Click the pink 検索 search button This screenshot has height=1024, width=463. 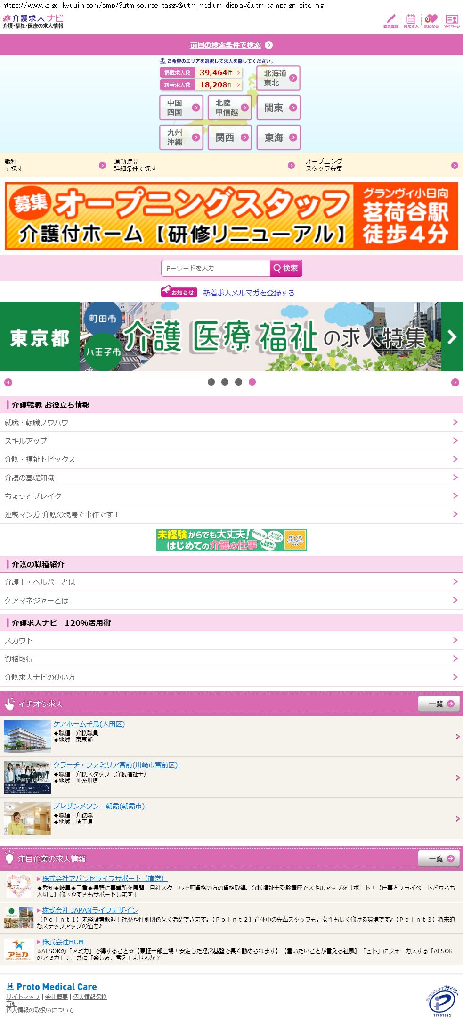tap(286, 268)
